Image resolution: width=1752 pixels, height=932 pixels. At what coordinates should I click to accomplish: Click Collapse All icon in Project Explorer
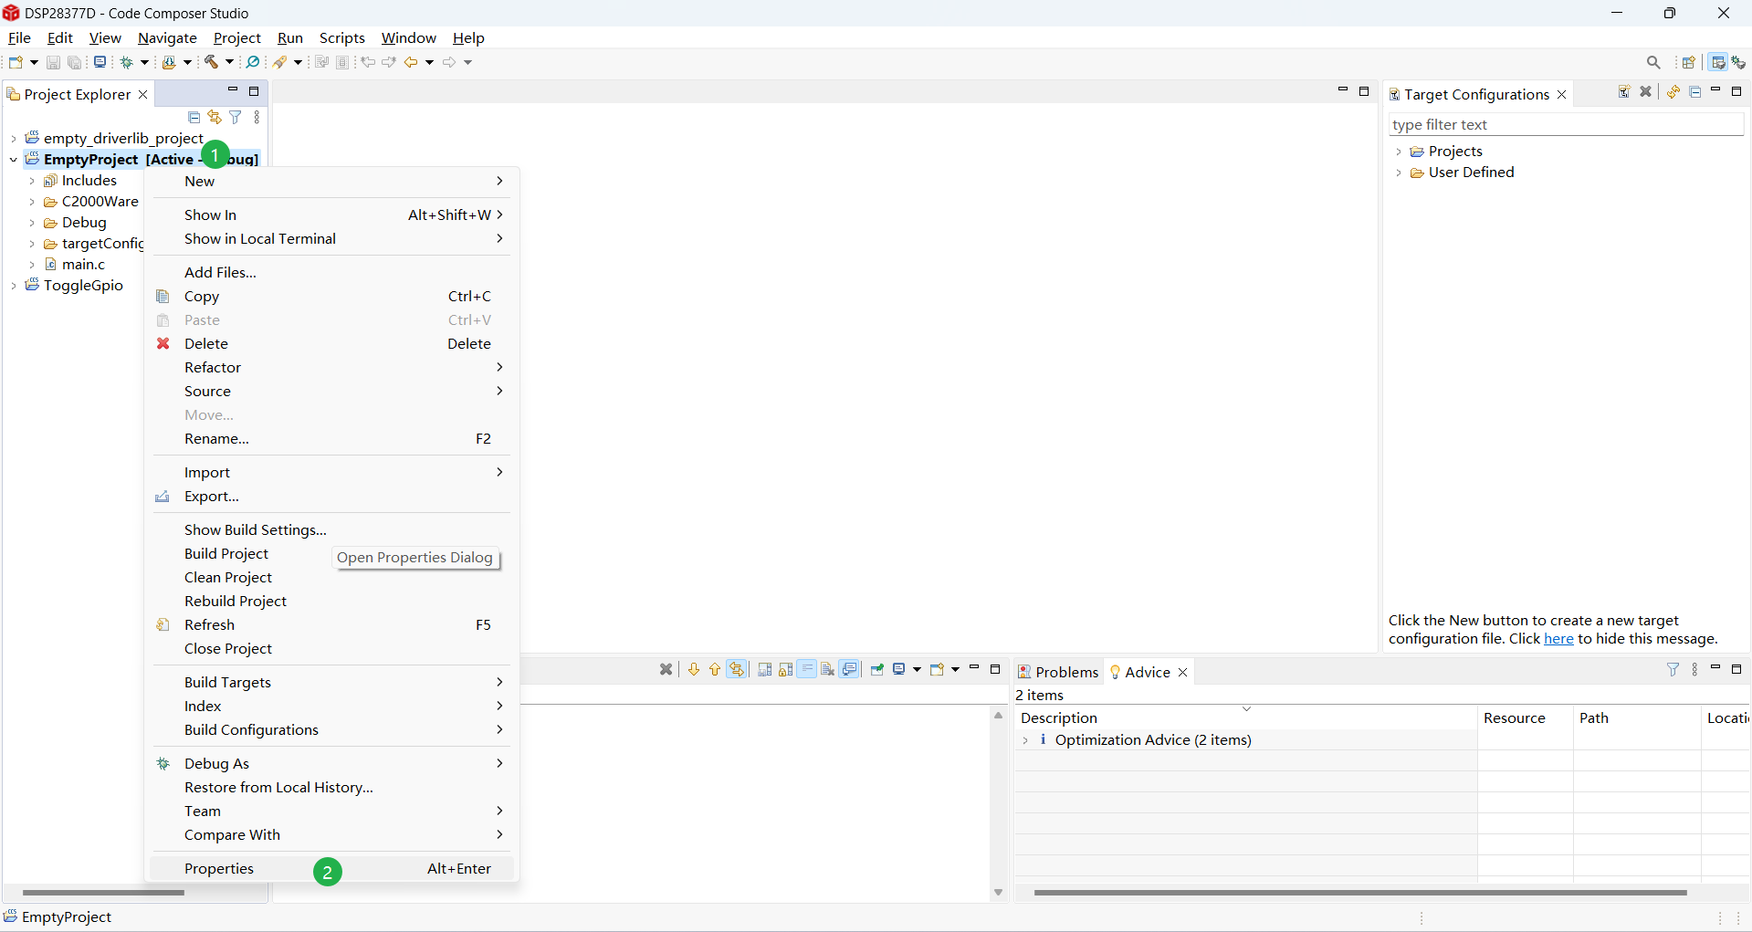pos(194,117)
